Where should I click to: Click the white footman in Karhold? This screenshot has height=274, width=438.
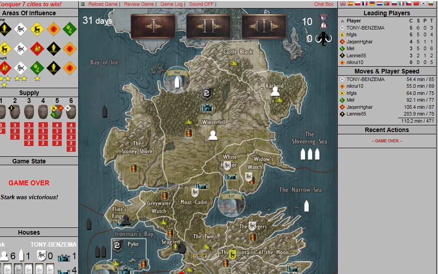(x=275, y=92)
